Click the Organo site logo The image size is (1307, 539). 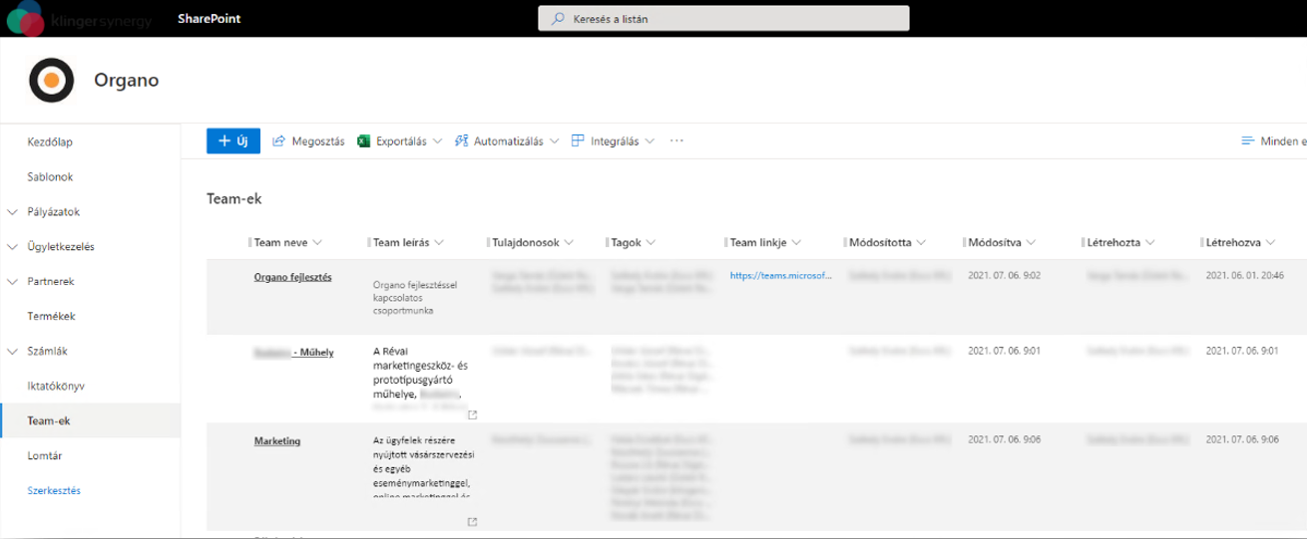coord(50,80)
